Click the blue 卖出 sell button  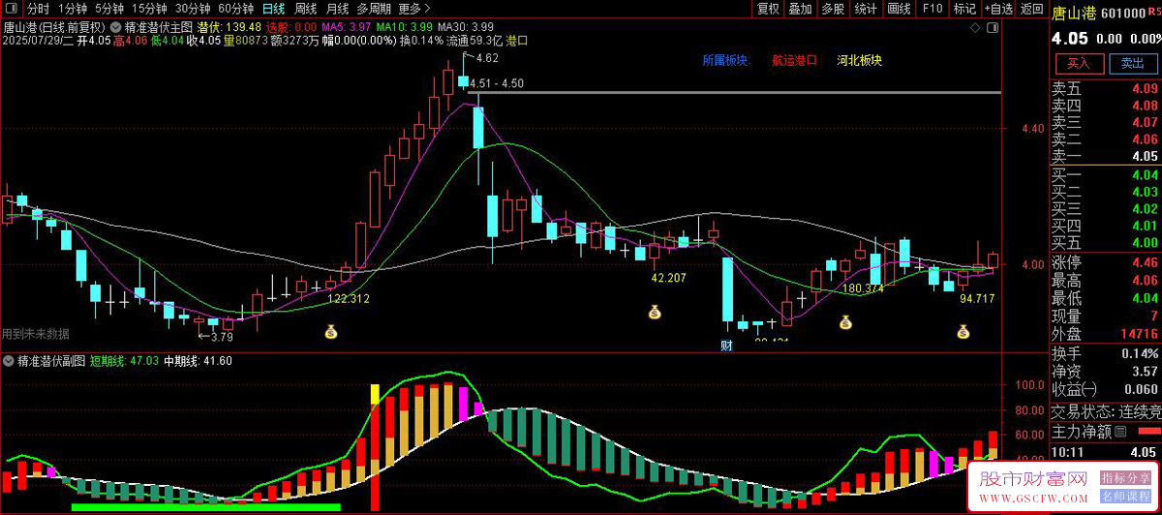point(1132,63)
